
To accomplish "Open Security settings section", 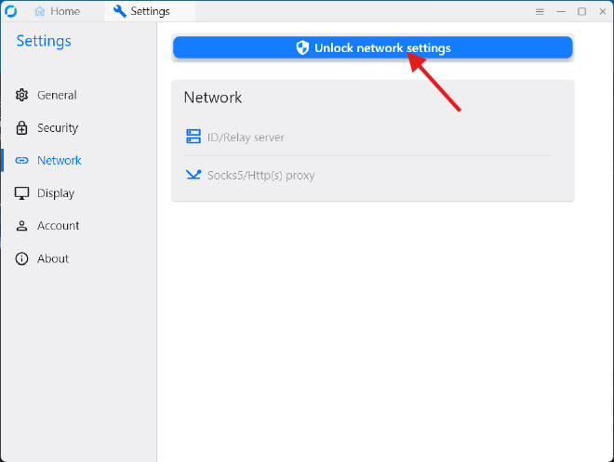I will coord(58,127).
